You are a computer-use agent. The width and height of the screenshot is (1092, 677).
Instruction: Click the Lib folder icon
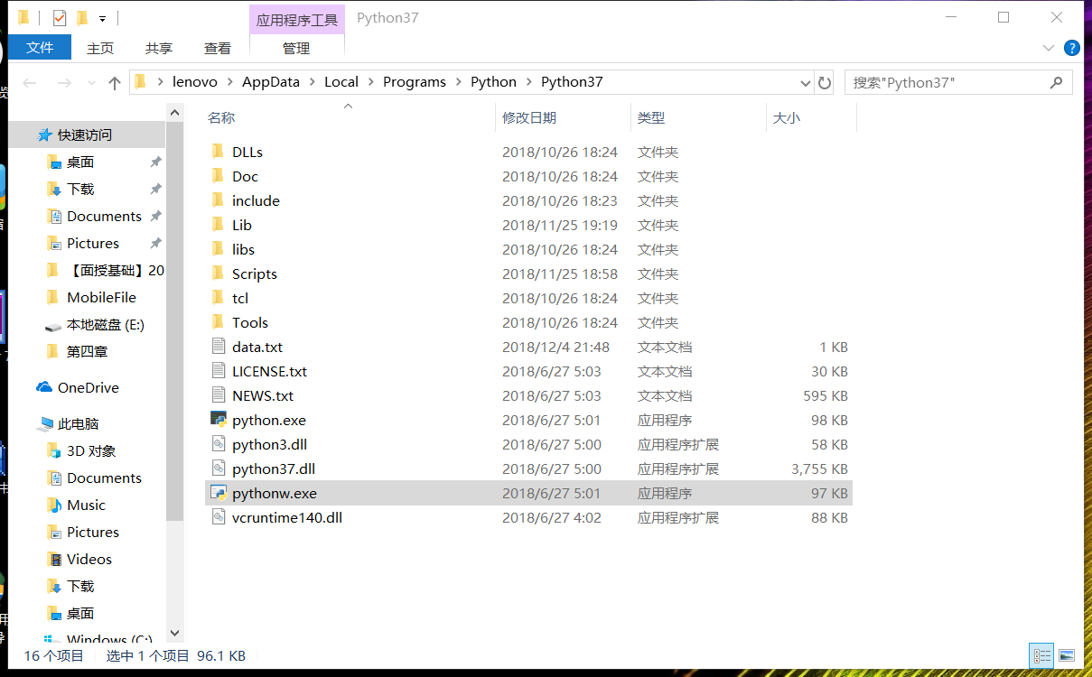pyautogui.click(x=218, y=225)
